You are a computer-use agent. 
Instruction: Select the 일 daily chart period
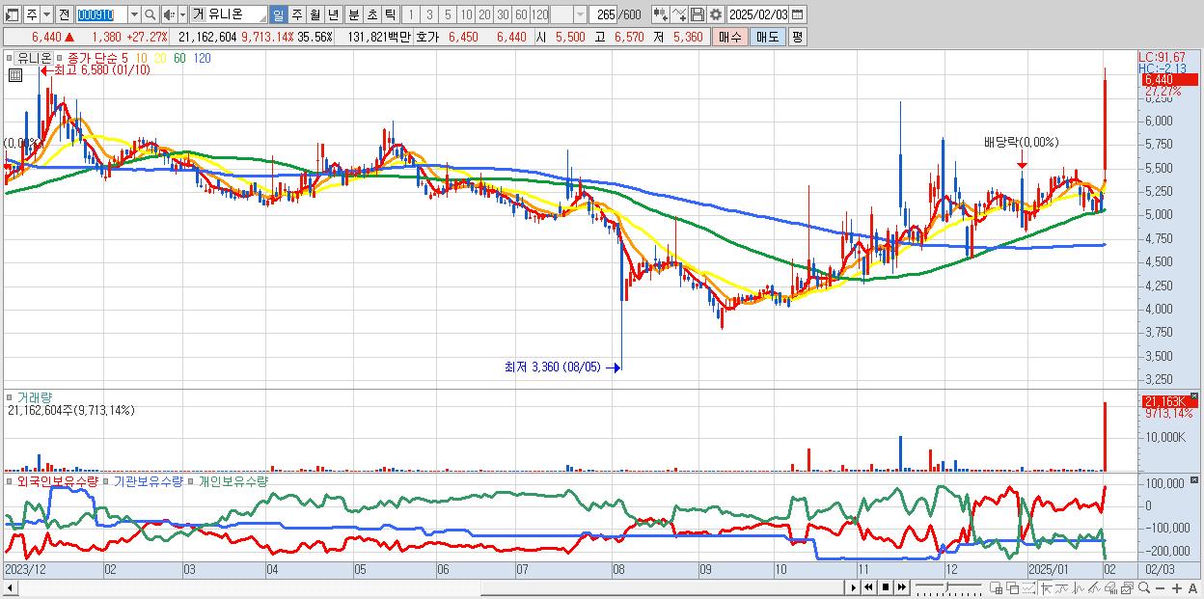pyautogui.click(x=278, y=14)
